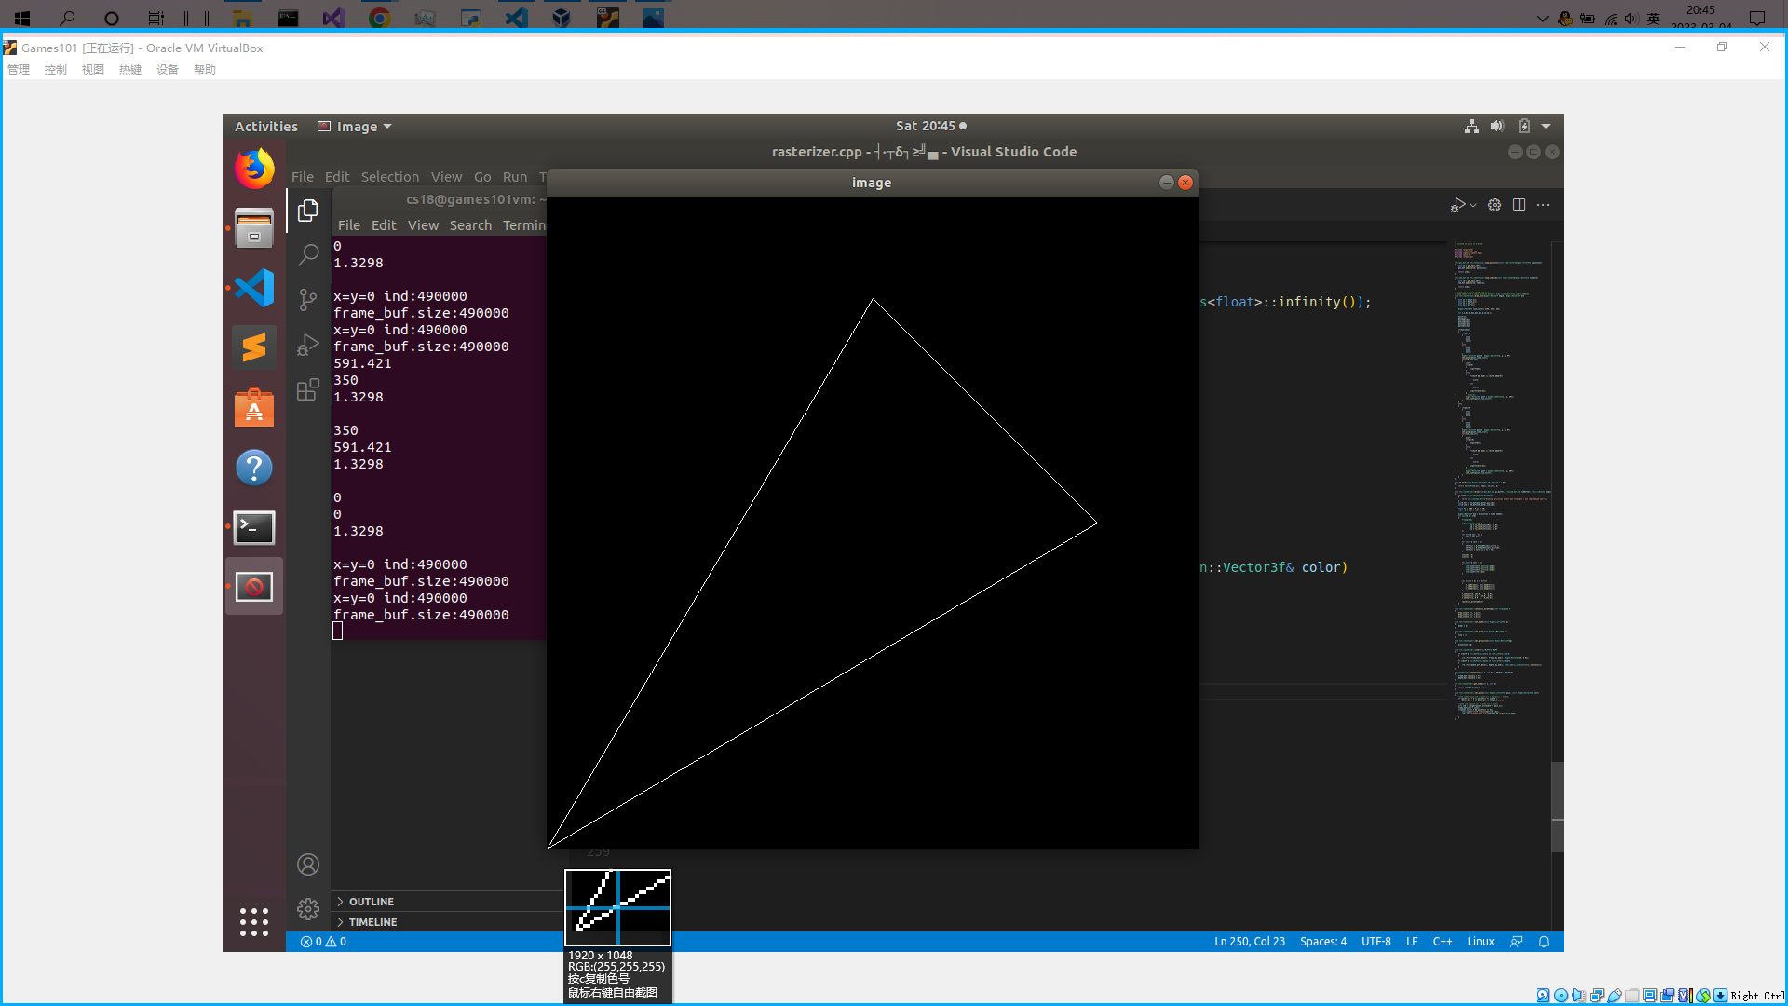Screen dimensions: 1788x1006
Task: Click the Windows Start button
Action: point(22,18)
